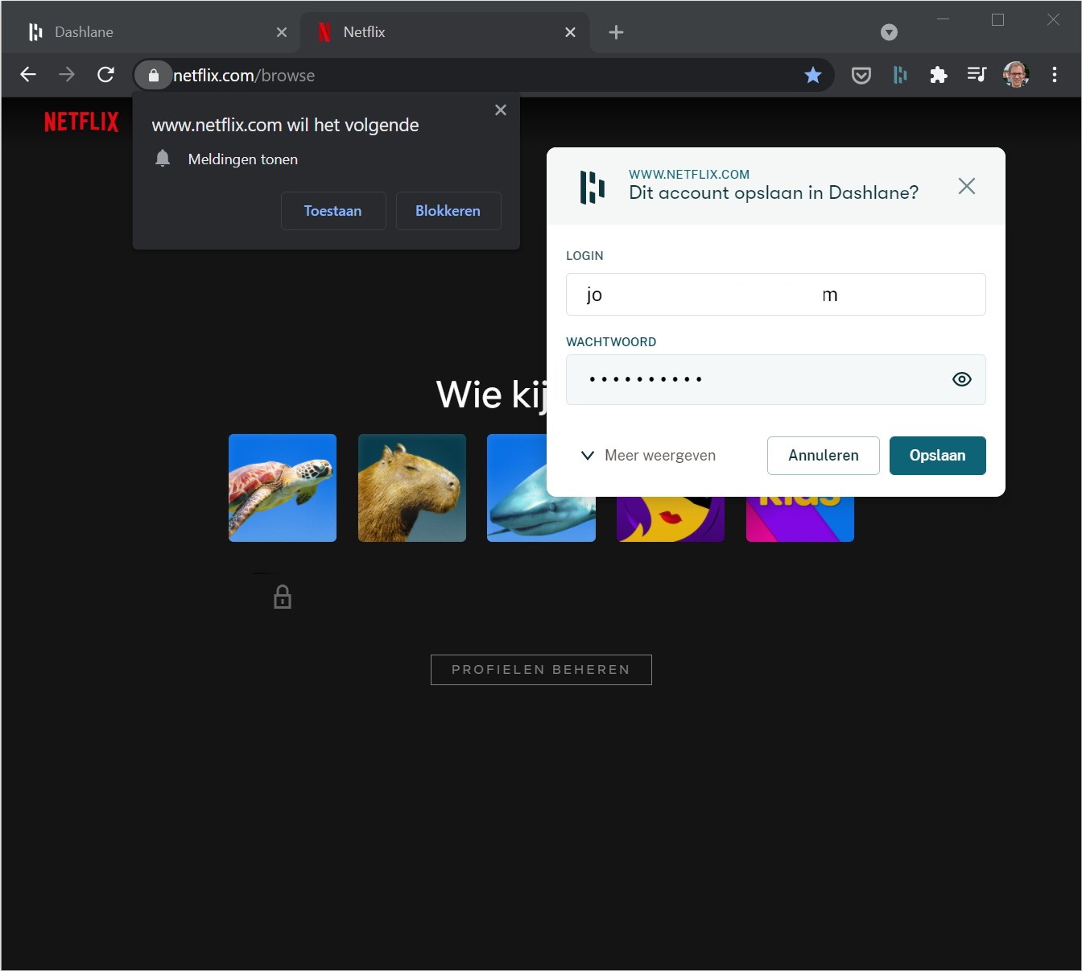Click the Wachtwoord password field

point(776,379)
